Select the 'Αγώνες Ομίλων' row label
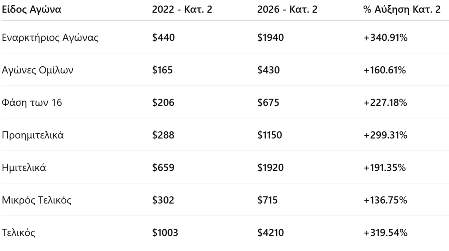The height and width of the screenshot is (251, 449). click(38, 70)
